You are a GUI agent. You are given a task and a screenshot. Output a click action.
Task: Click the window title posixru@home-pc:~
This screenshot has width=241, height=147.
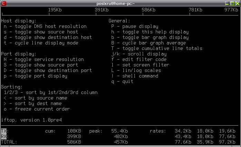(116, 3)
